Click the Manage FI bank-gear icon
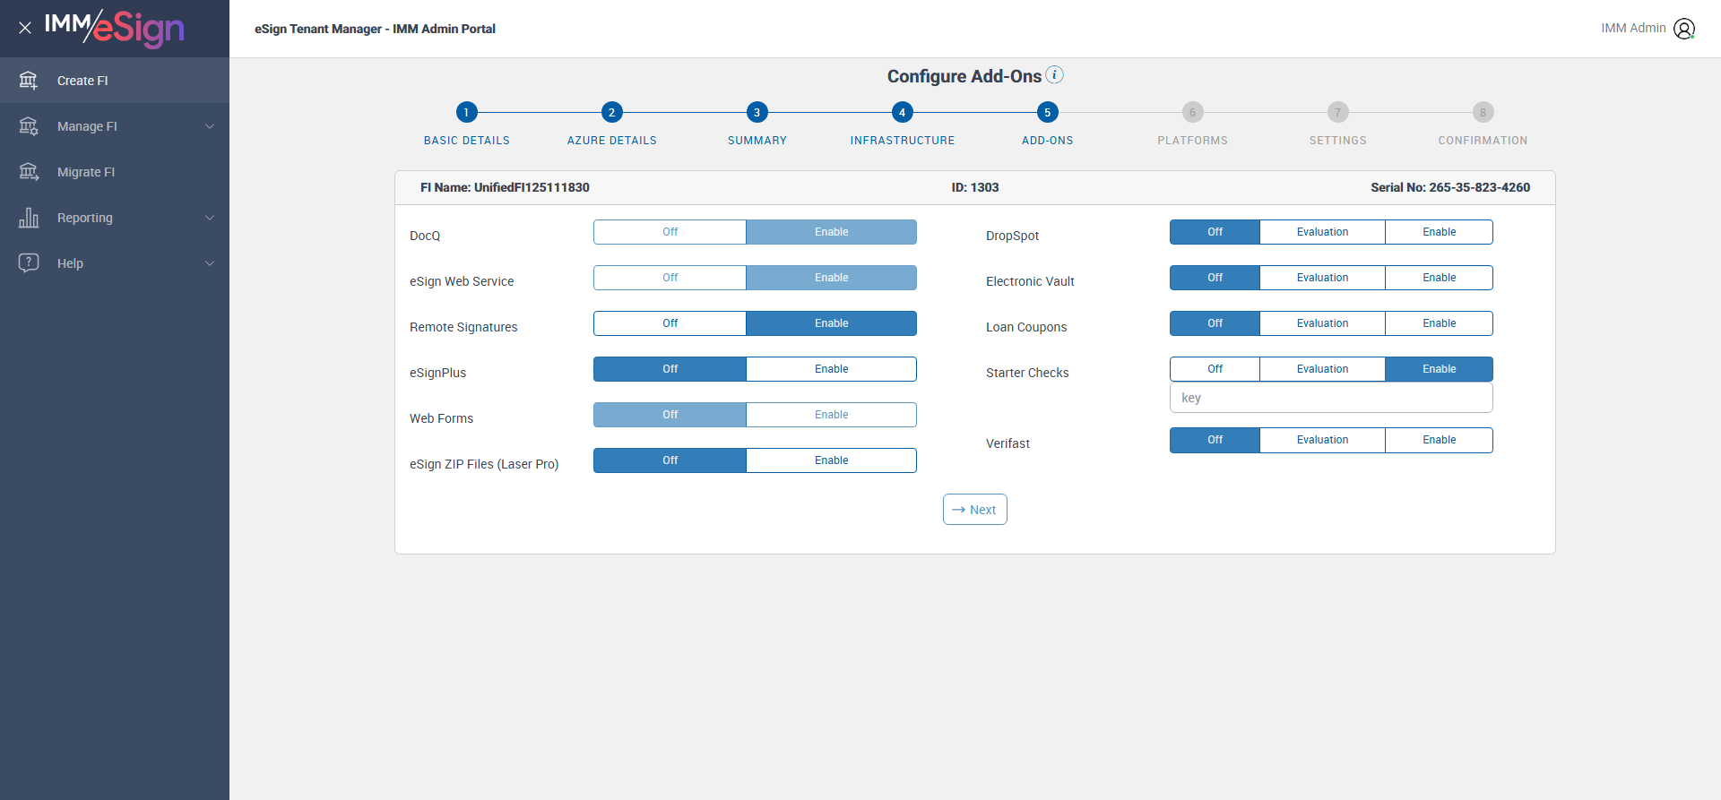Image resolution: width=1721 pixels, height=800 pixels. [29, 126]
